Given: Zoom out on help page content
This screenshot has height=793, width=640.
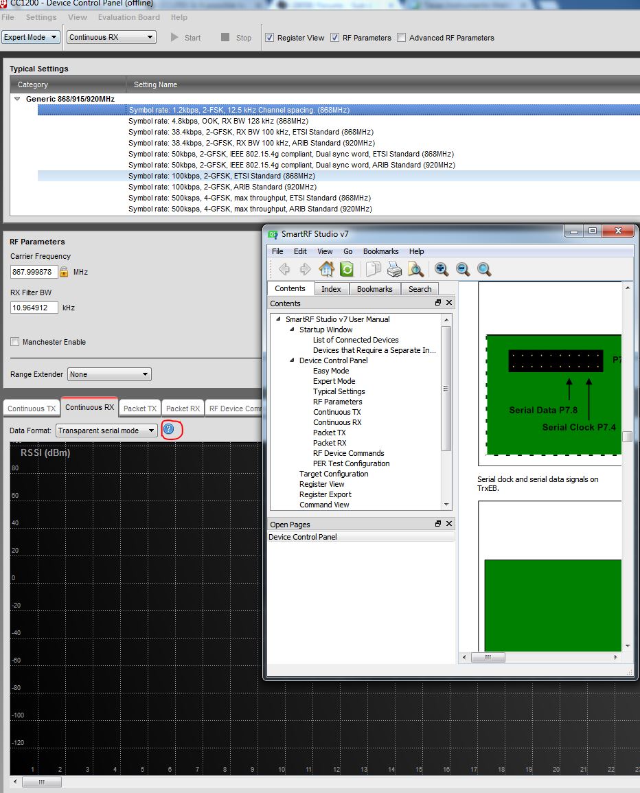Looking at the screenshot, I should pyautogui.click(x=462, y=269).
